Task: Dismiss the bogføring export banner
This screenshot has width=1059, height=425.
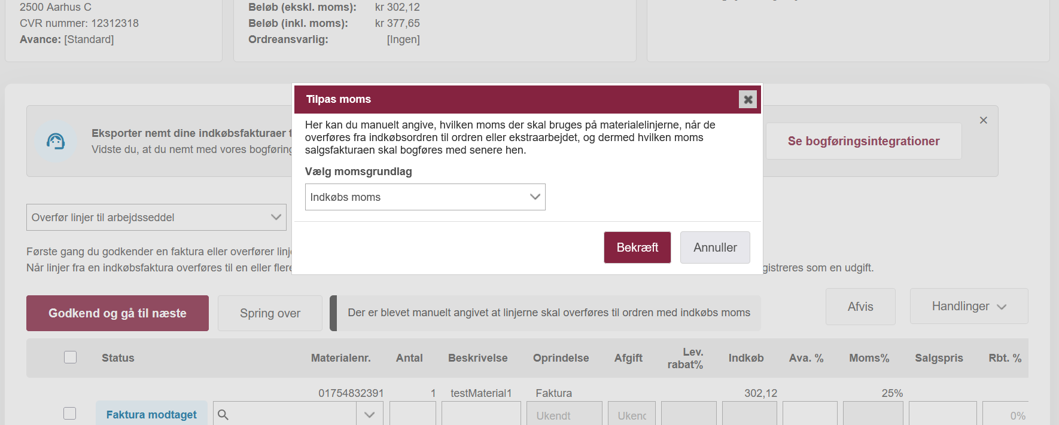Action: [983, 120]
